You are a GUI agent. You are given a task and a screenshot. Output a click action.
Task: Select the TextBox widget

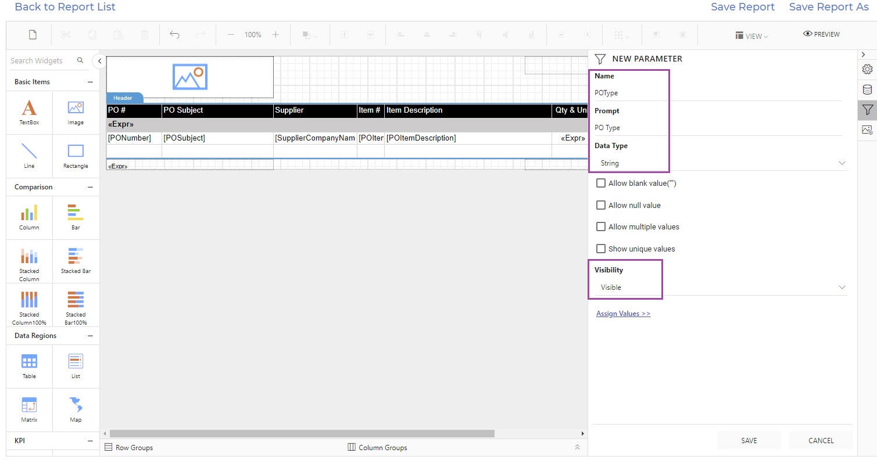tap(29, 112)
